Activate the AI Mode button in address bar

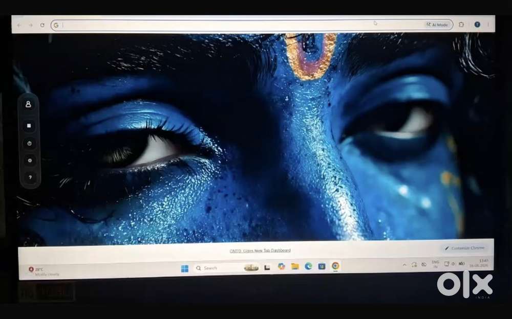pyautogui.click(x=437, y=25)
